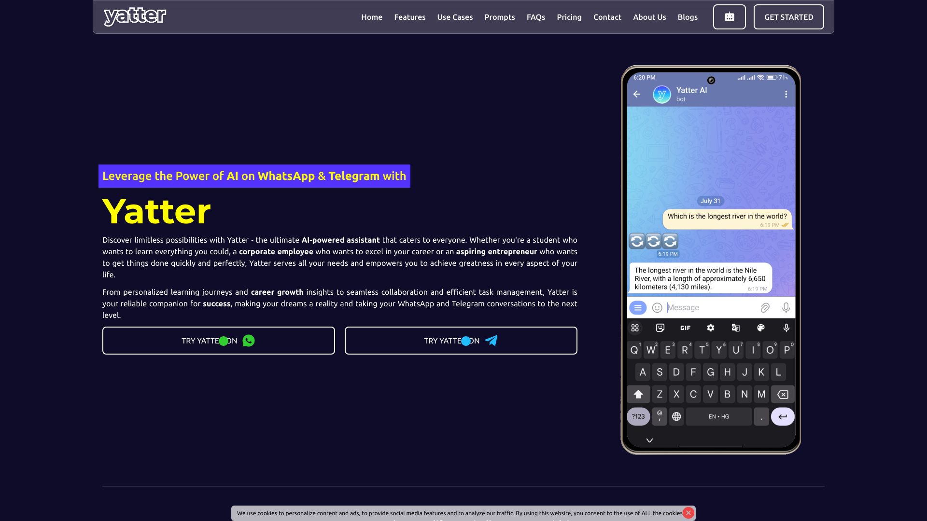927x521 pixels.
Task: Click the emoji icon in message input
Action: [657, 307]
